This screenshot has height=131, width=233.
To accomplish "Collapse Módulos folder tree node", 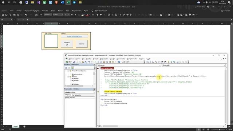I will tap(68, 77).
